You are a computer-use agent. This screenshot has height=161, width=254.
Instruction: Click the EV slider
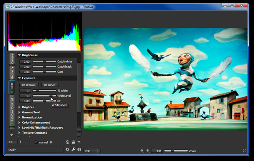pos(44,101)
